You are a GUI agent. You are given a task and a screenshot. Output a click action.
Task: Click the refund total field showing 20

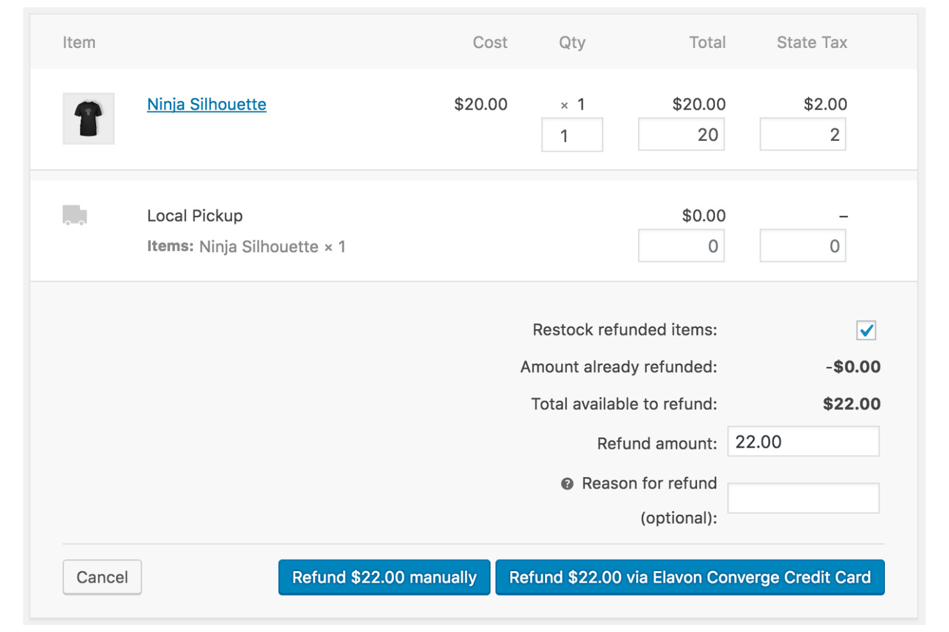pos(681,135)
